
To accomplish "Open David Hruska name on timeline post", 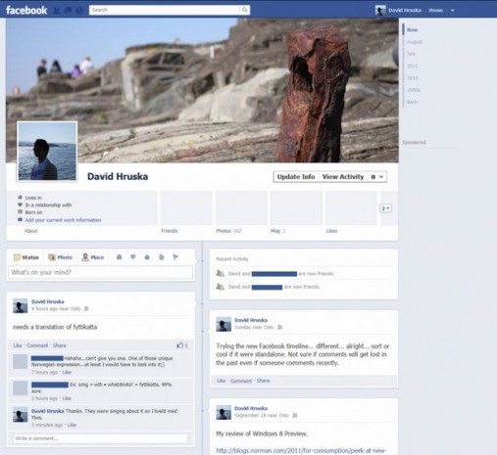I will click(x=251, y=320).
